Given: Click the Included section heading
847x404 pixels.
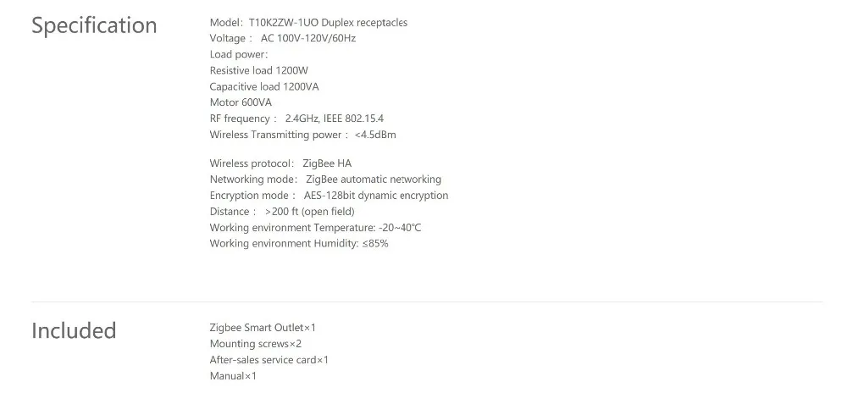Looking at the screenshot, I should (x=74, y=330).
